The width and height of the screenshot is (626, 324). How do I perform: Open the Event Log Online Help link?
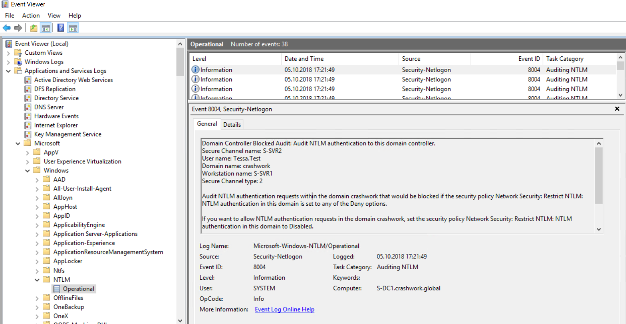[x=285, y=309]
